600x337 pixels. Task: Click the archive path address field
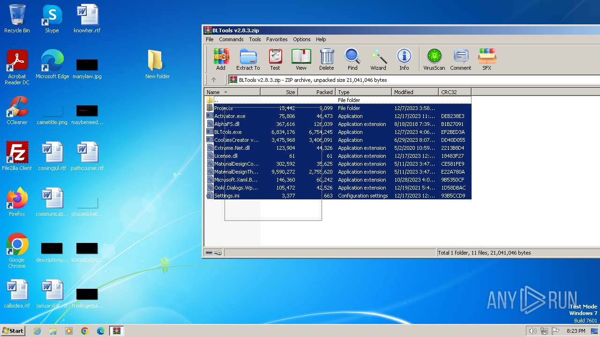coord(413,80)
